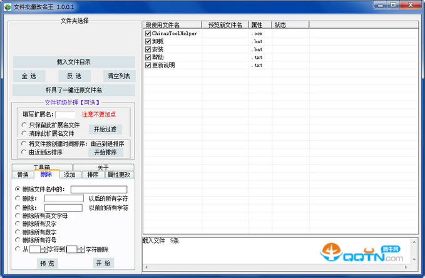Click the 现使用文件名 column header

click(x=172, y=25)
